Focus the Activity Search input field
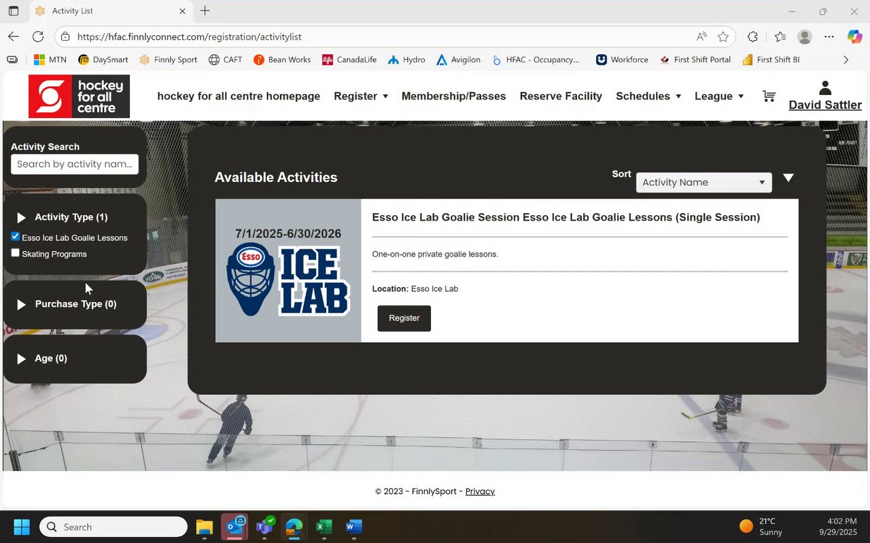This screenshot has height=543, width=870. (x=75, y=164)
